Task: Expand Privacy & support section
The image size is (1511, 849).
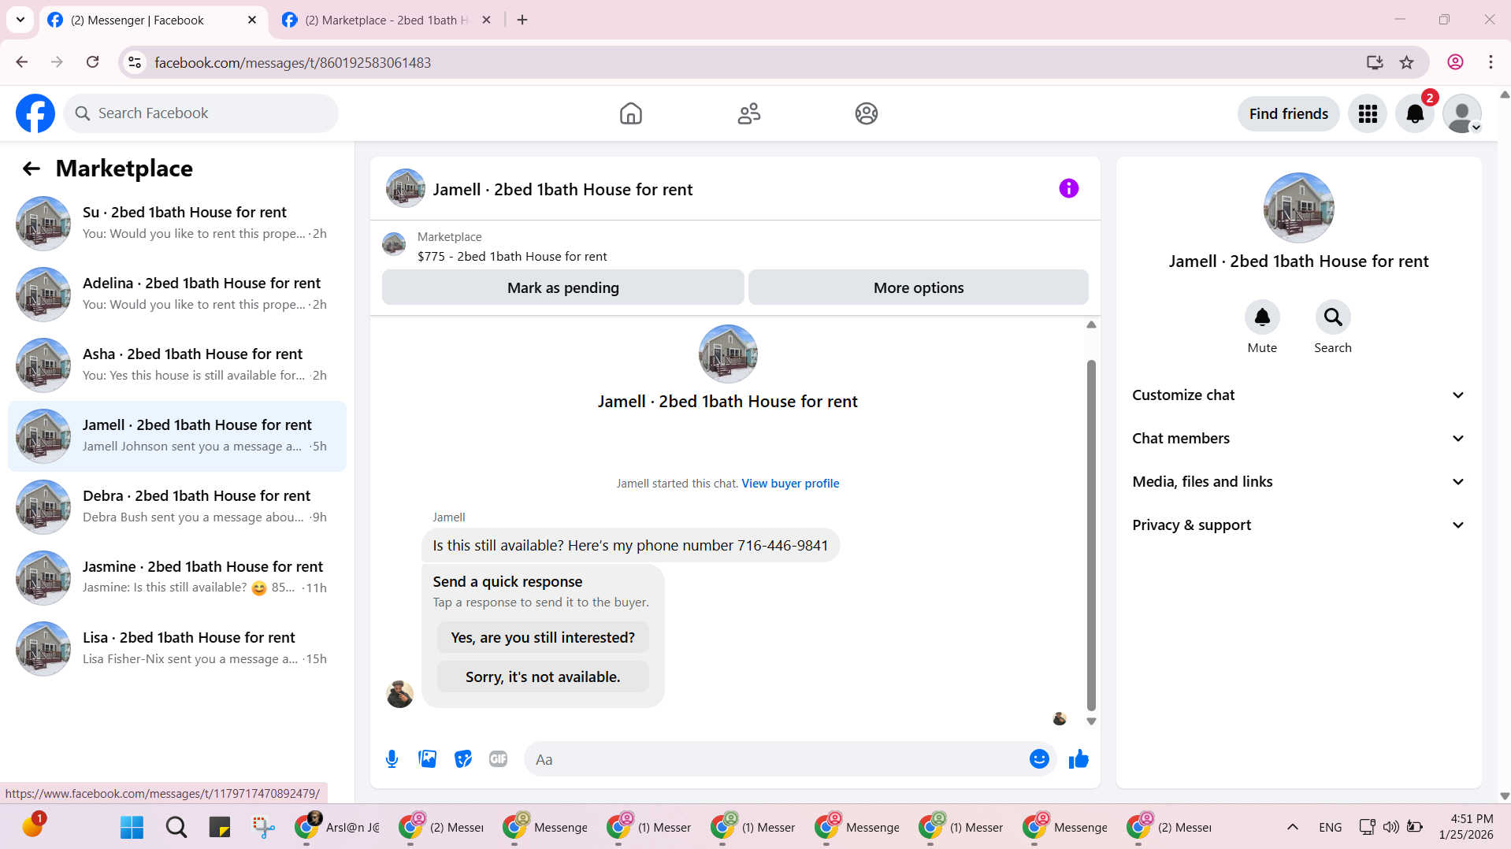Action: coord(1298,525)
